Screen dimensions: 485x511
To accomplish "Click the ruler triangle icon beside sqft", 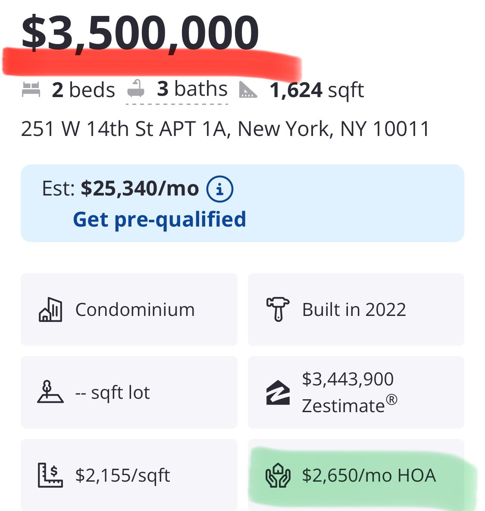I will click(x=248, y=90).
